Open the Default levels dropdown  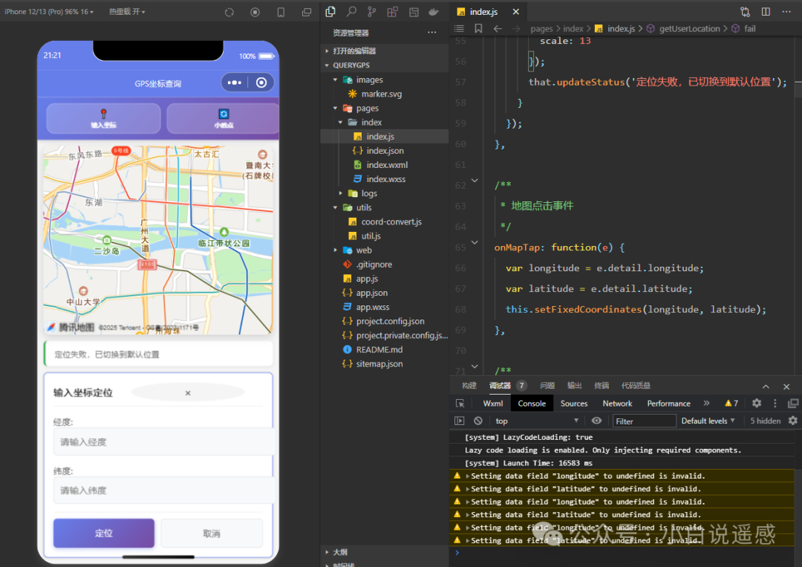[x=708, y=421]
